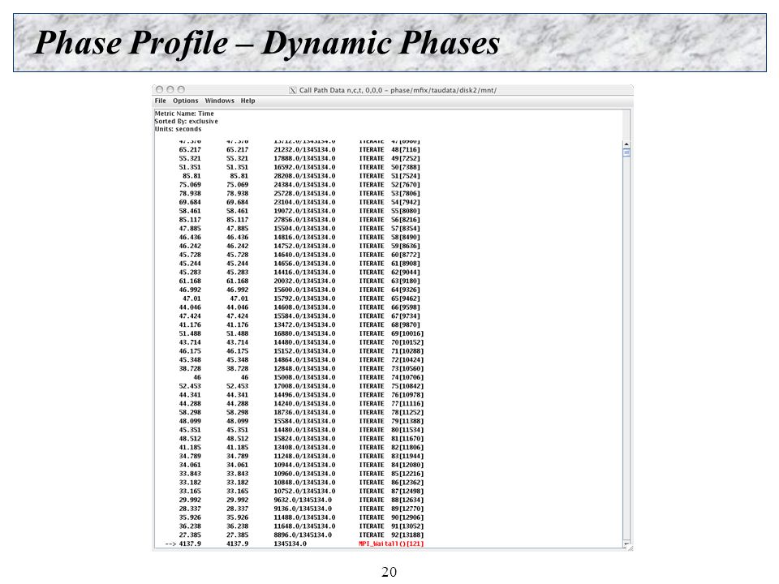Select row ITERATE 74[10706]
779x584 pixels.
coord(301,377)
